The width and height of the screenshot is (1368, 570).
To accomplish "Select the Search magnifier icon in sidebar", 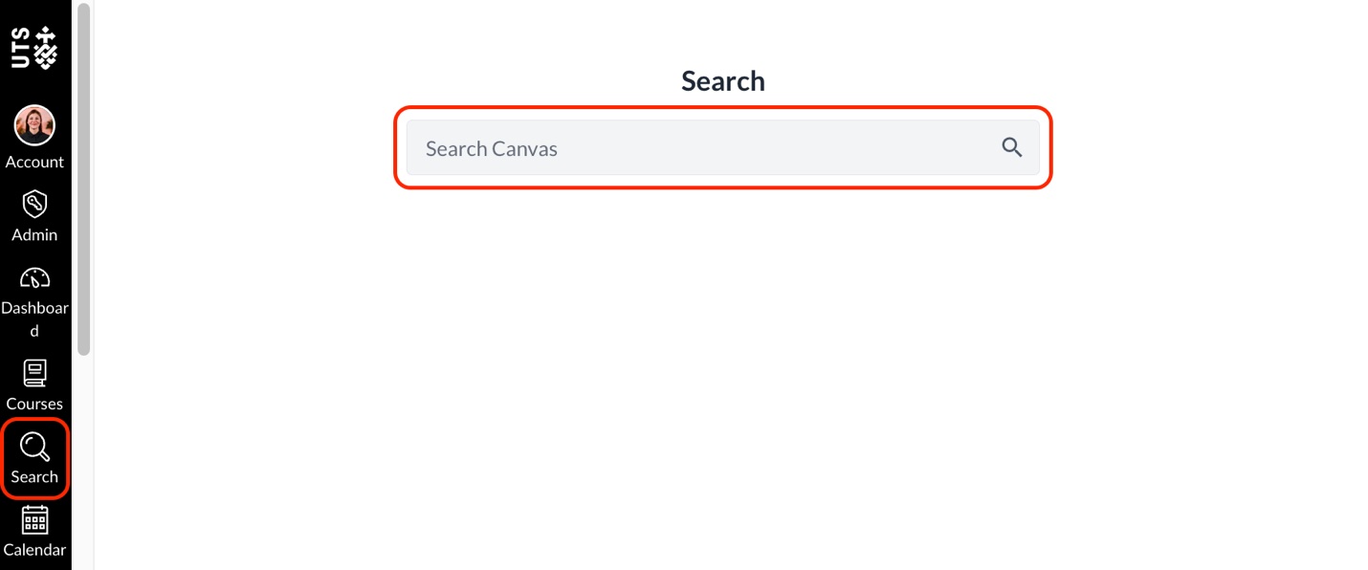I will 34,447.
